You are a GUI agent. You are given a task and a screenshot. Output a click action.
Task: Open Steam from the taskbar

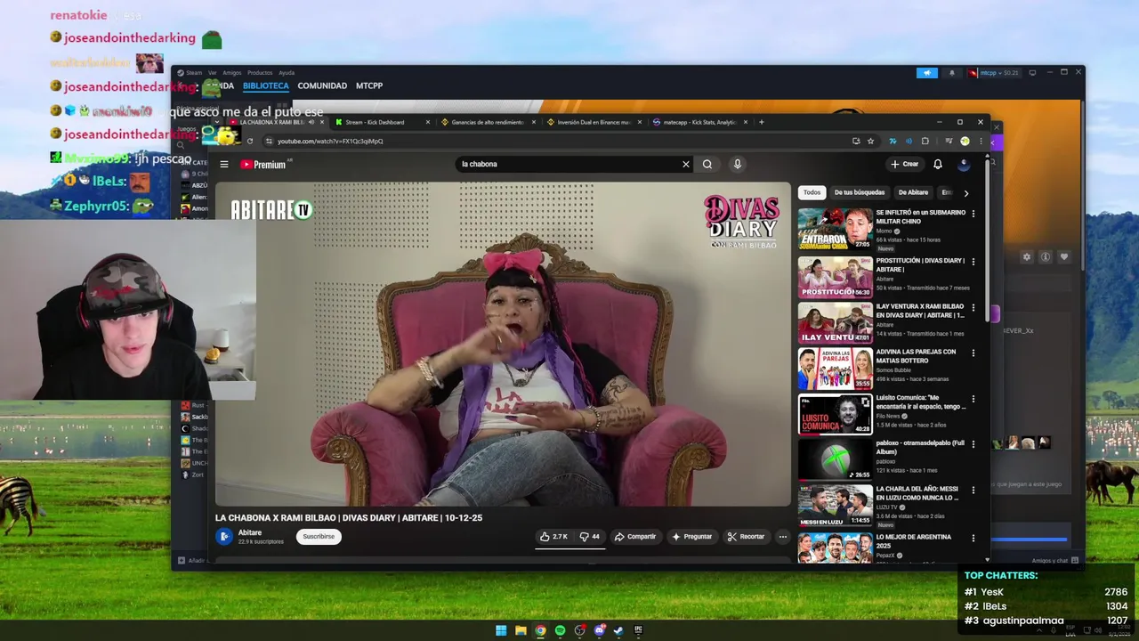click(x=618, y=630)
